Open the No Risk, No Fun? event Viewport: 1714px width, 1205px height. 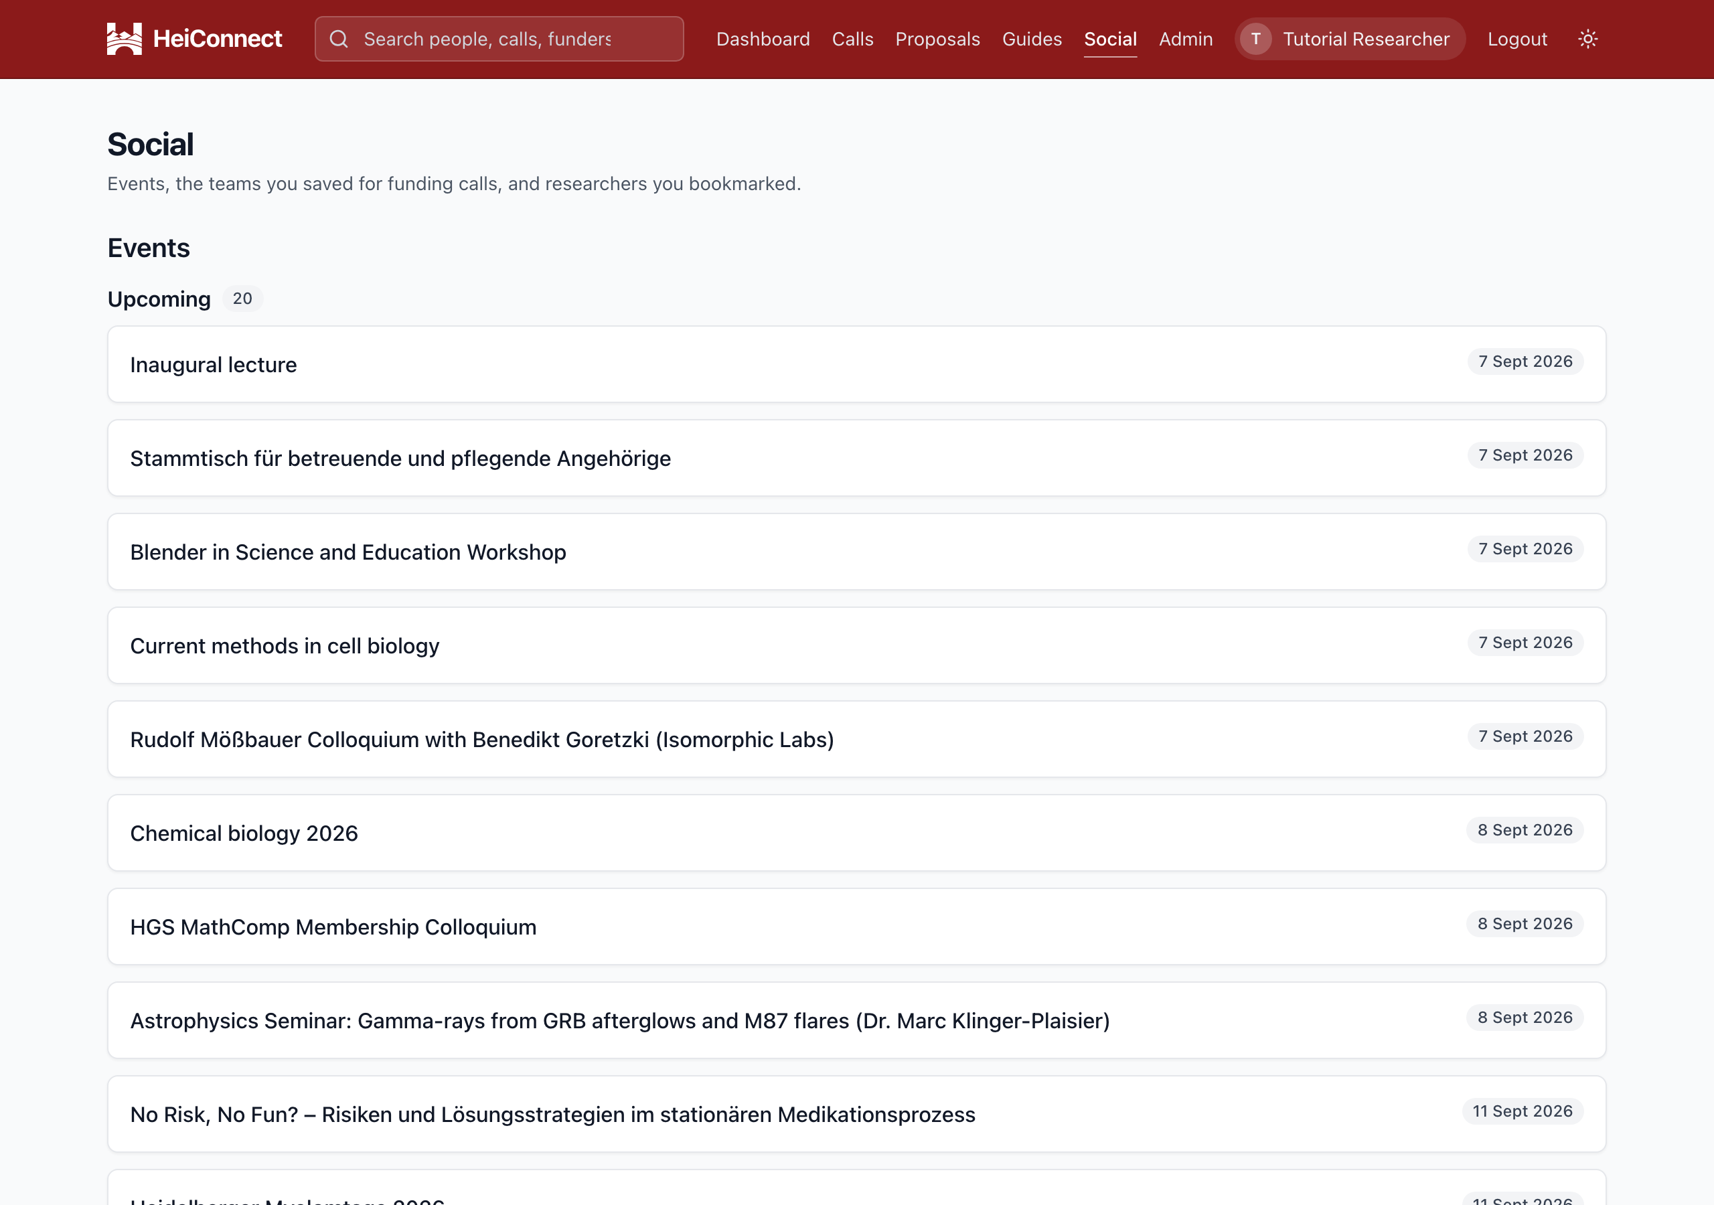(x=856, y=1114)
